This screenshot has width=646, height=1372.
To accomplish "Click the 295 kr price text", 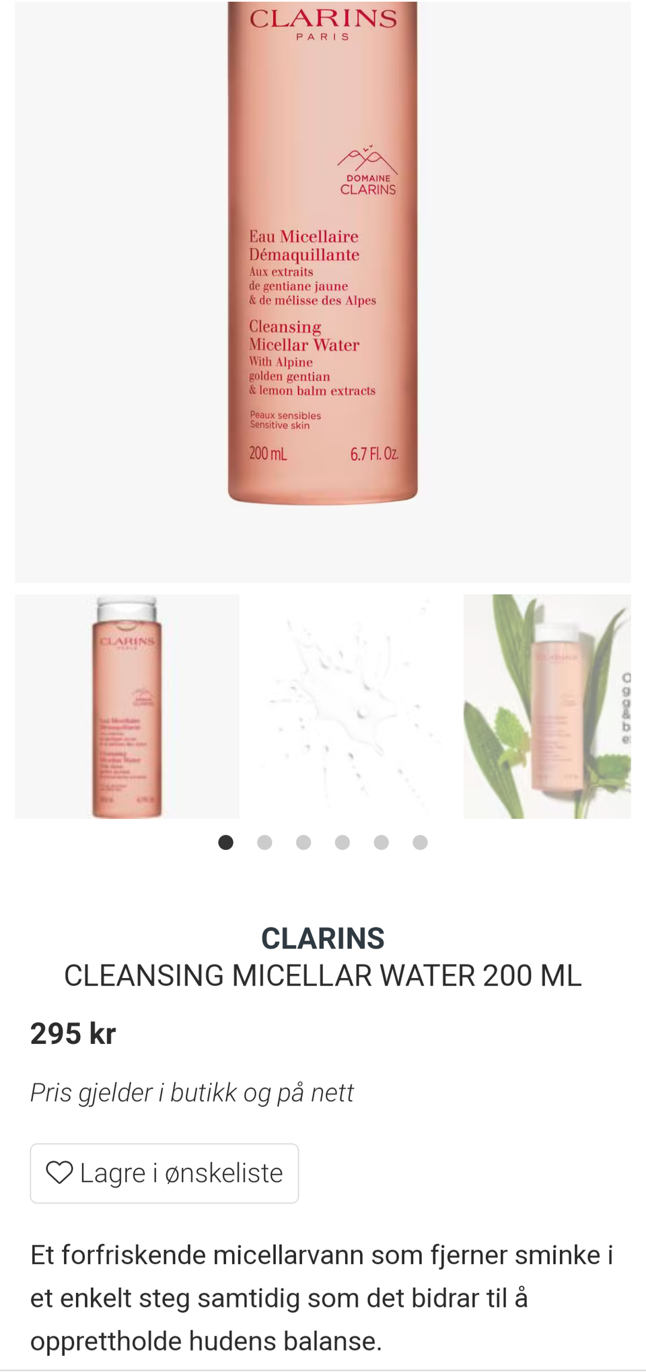I will 73,1034.
